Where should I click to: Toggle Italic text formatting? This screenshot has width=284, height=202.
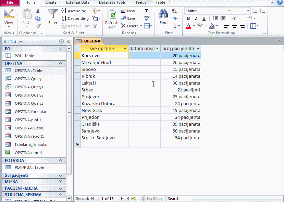[x=196, y=18]
